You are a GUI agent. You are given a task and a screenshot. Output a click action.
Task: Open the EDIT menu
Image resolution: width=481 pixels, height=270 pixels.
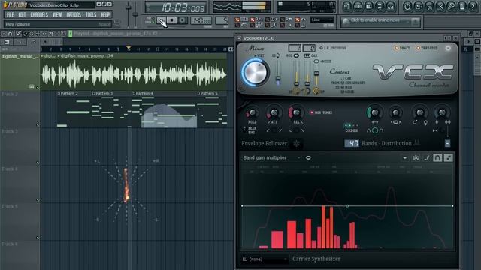[x=22, y=15]
